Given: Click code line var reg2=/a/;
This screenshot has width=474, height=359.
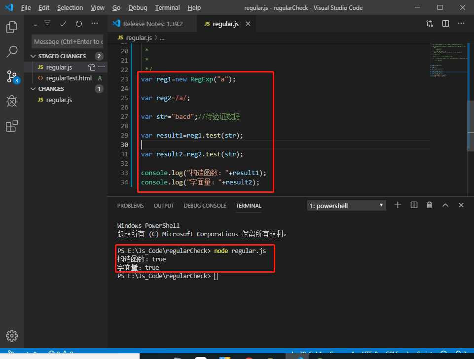Looking at the screenshot, I should point(165,98).
